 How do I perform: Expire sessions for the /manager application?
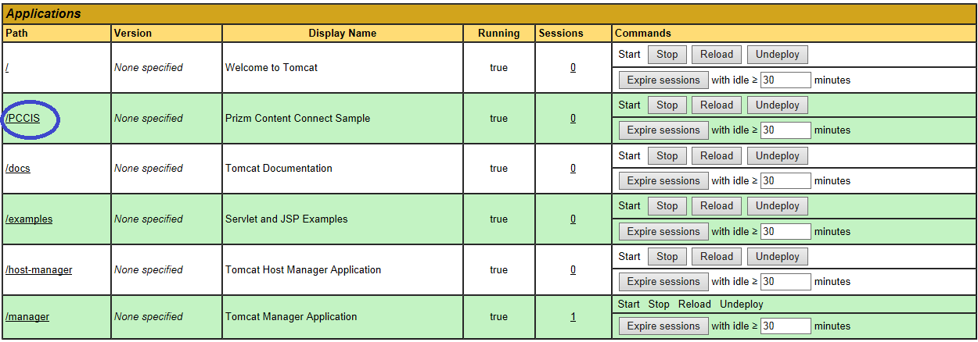point(663,326)
